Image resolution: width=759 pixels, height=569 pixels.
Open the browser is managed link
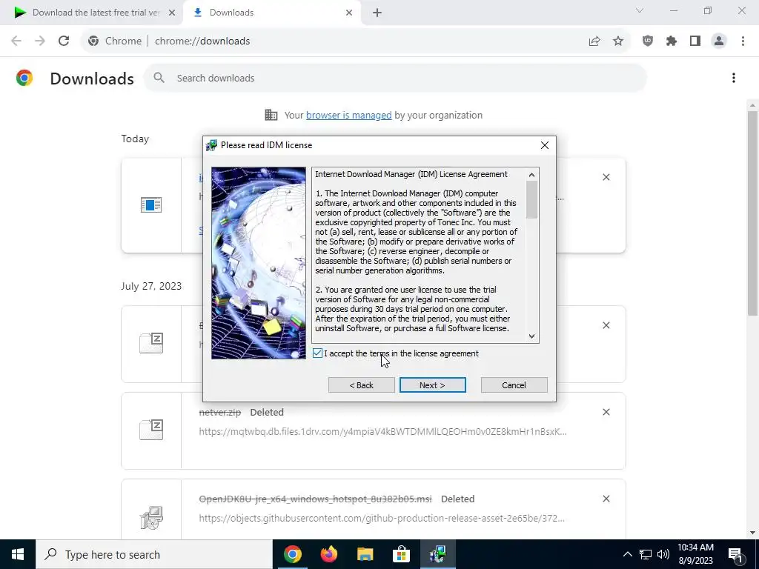348,115
